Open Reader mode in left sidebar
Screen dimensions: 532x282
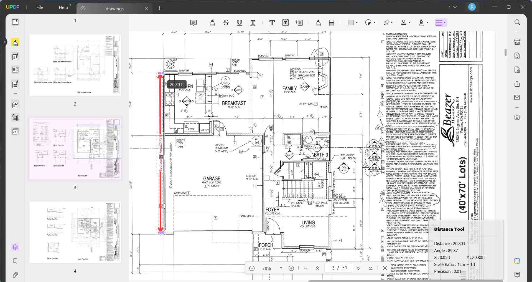[x=15, y=22]
